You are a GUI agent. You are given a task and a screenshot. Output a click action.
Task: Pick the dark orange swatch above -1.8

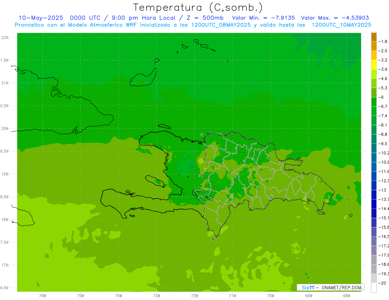point(374,37)
